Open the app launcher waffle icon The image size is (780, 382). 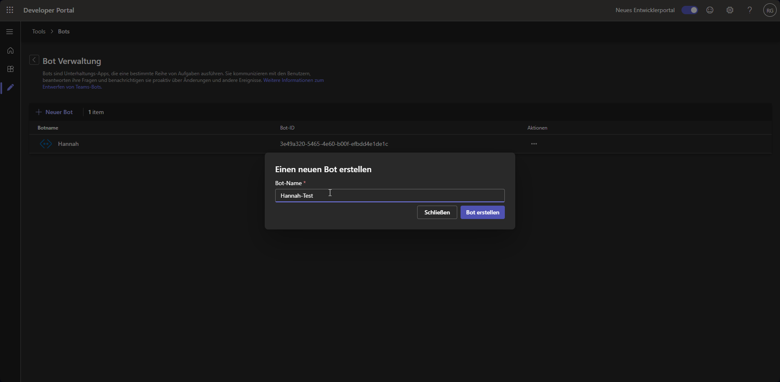(10, 10)
